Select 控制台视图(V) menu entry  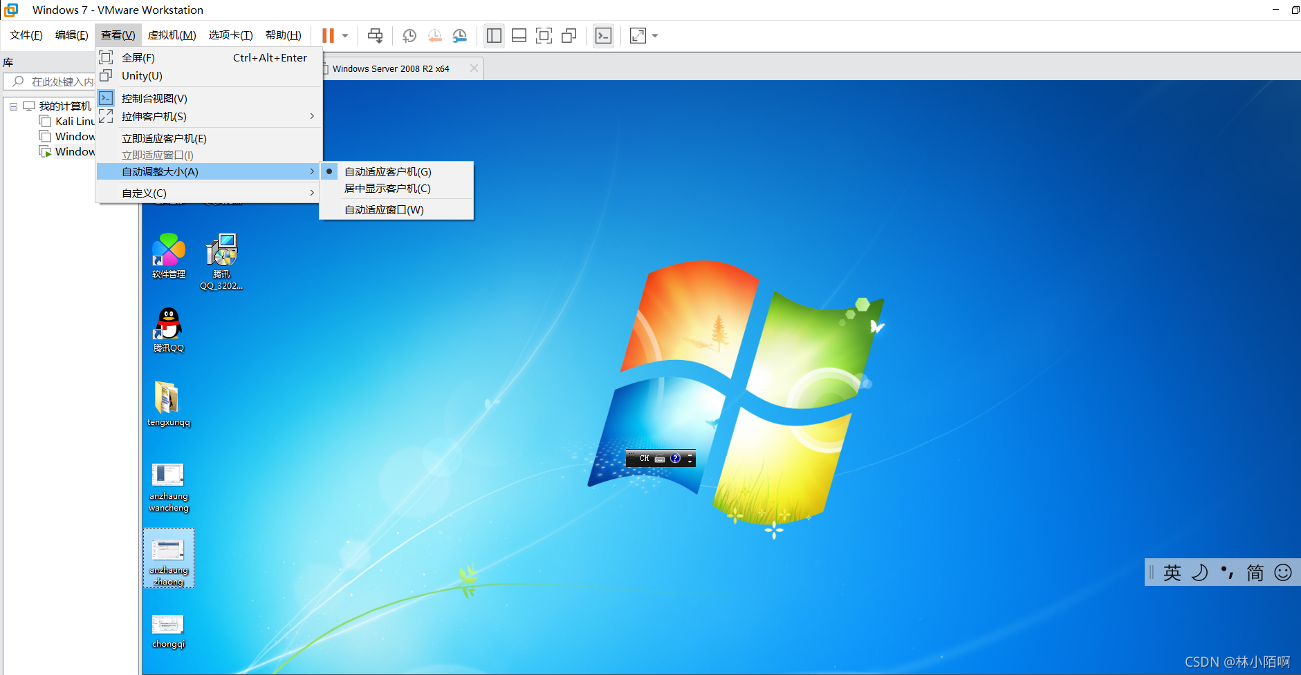(x=210, y=99)
